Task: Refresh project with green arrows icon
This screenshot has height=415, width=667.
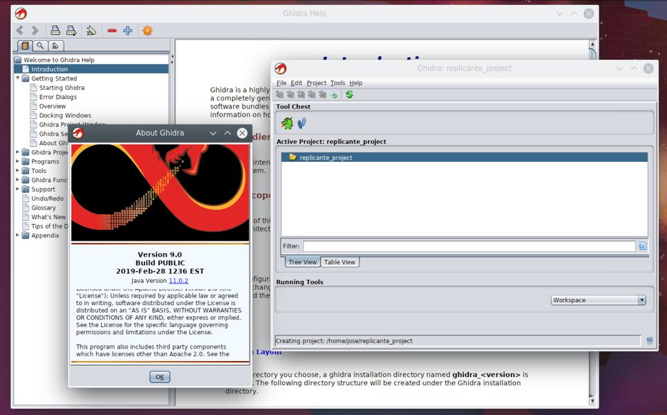Action: tap(349, 95)
